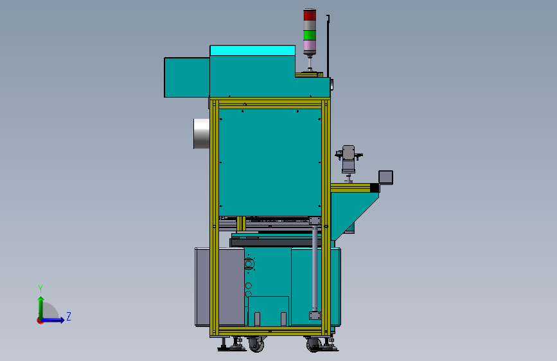Pick the bright cyan top cover plate

pyautogui.click(x=252, y=51)
